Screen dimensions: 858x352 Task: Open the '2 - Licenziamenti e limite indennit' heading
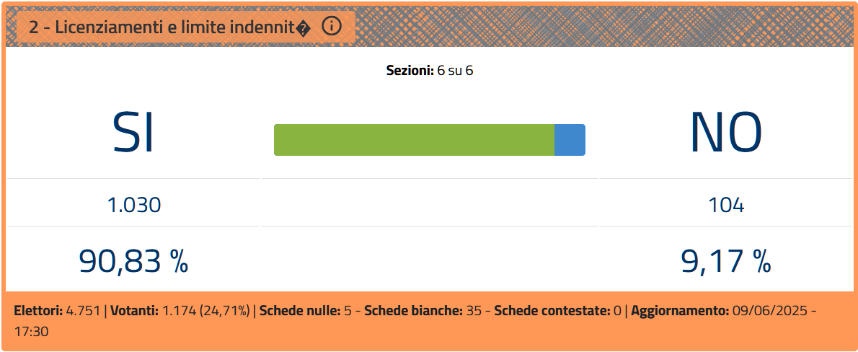(x=169, y=27)
